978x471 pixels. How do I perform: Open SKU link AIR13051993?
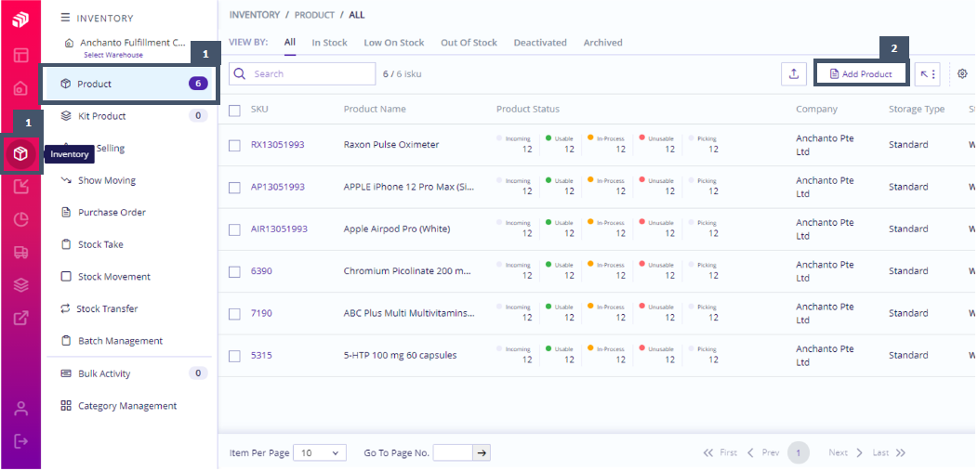279,229
